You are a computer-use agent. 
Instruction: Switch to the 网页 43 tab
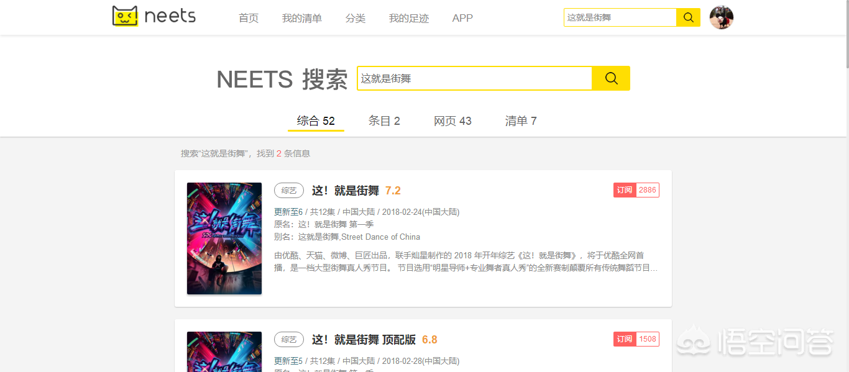click(x=452, y=121)
